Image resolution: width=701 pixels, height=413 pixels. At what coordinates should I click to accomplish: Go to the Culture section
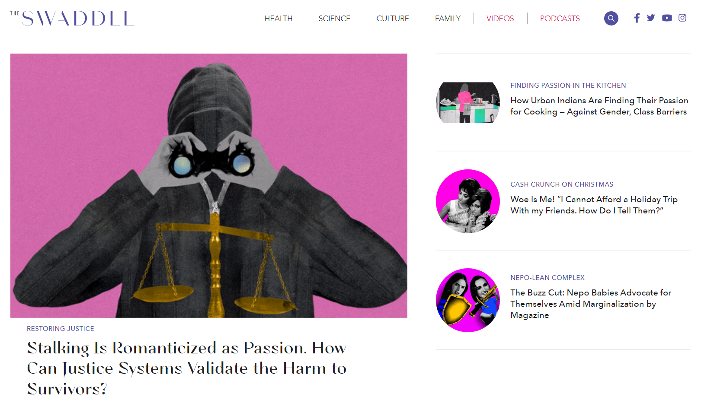click(393, 19)
